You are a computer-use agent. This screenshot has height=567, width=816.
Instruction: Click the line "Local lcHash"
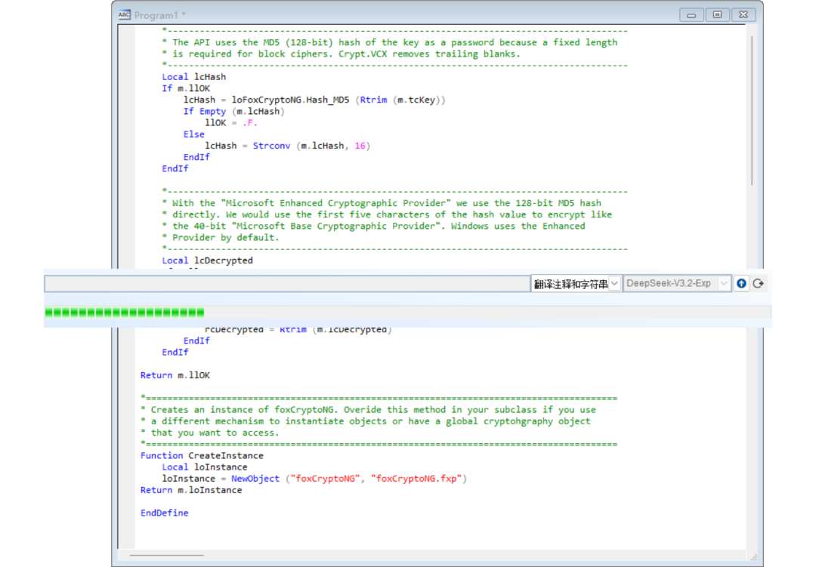193,76
